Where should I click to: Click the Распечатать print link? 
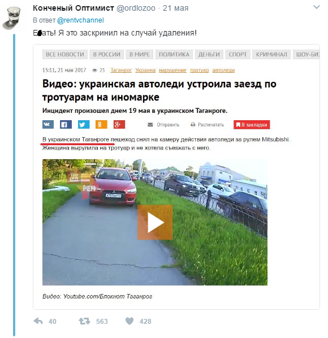(207, 125)
